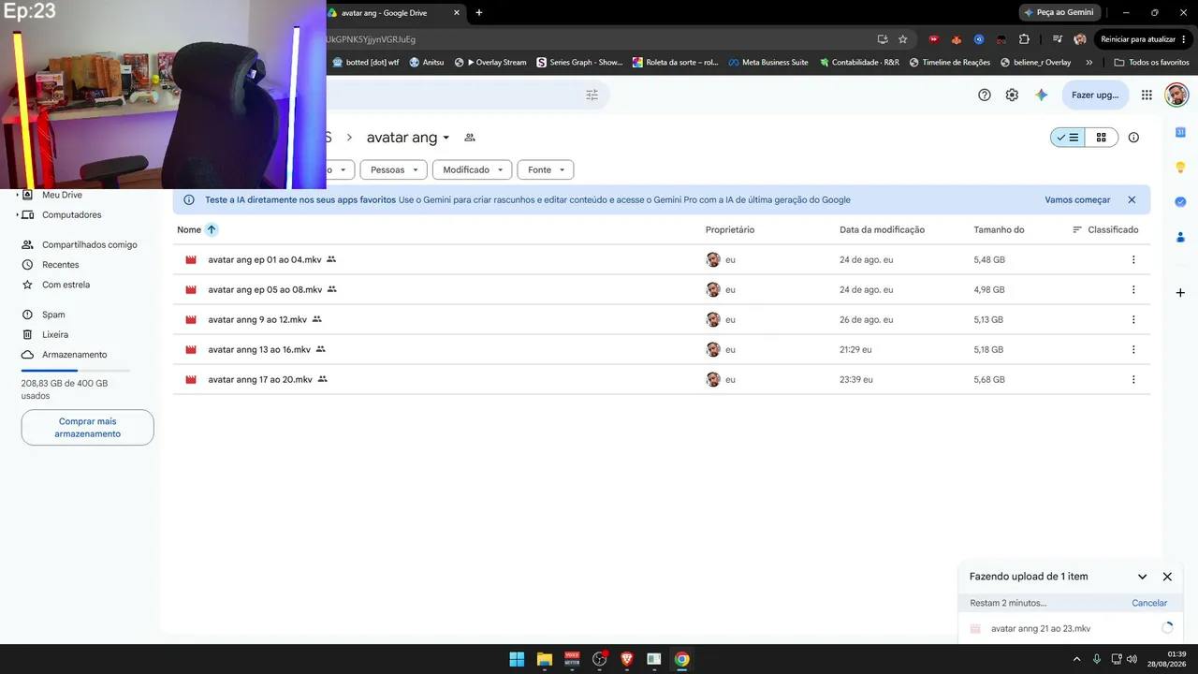Cancel the upload with Cancelar
The height and width of the screenshot is (674, 1198).
point(1149,603)
